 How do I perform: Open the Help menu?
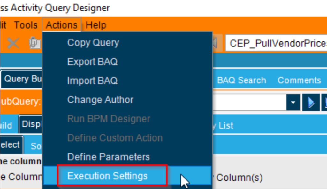[96, 25]
